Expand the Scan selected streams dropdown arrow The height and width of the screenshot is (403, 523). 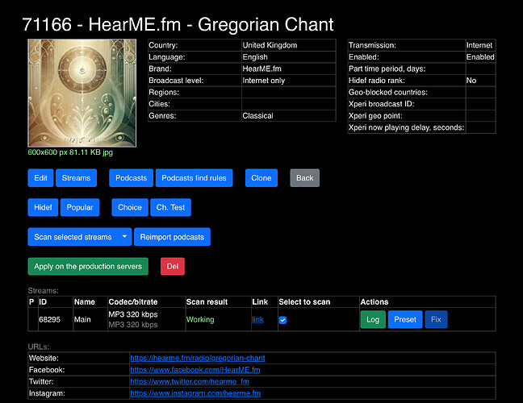pos(123,237)
